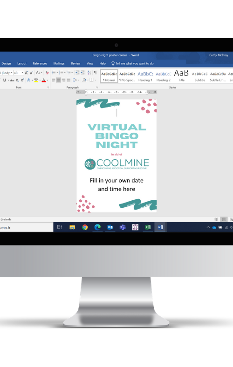Open the View tab
The image size is (233, 367).
pos(89,63)
